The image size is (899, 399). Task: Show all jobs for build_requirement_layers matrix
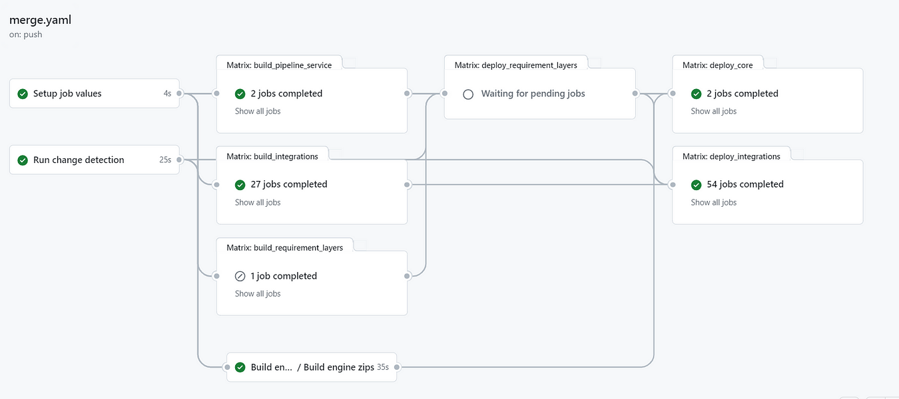point(258,293)
